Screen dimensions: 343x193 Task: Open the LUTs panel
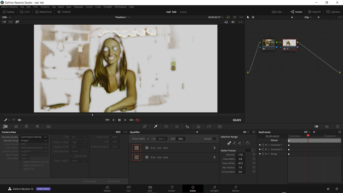click(x=25, y=12)
